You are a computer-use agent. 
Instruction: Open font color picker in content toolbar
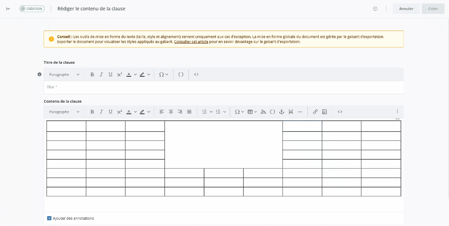click(131, 112)
